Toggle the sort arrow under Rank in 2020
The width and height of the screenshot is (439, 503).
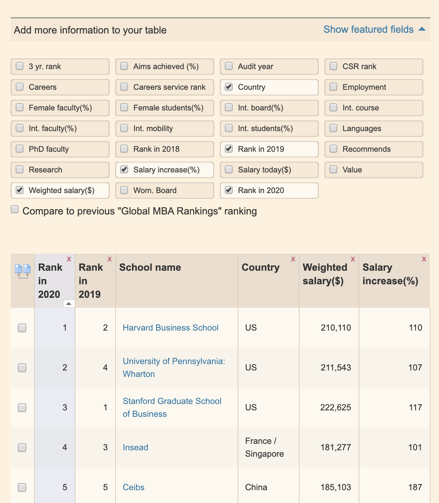point(69,304)
